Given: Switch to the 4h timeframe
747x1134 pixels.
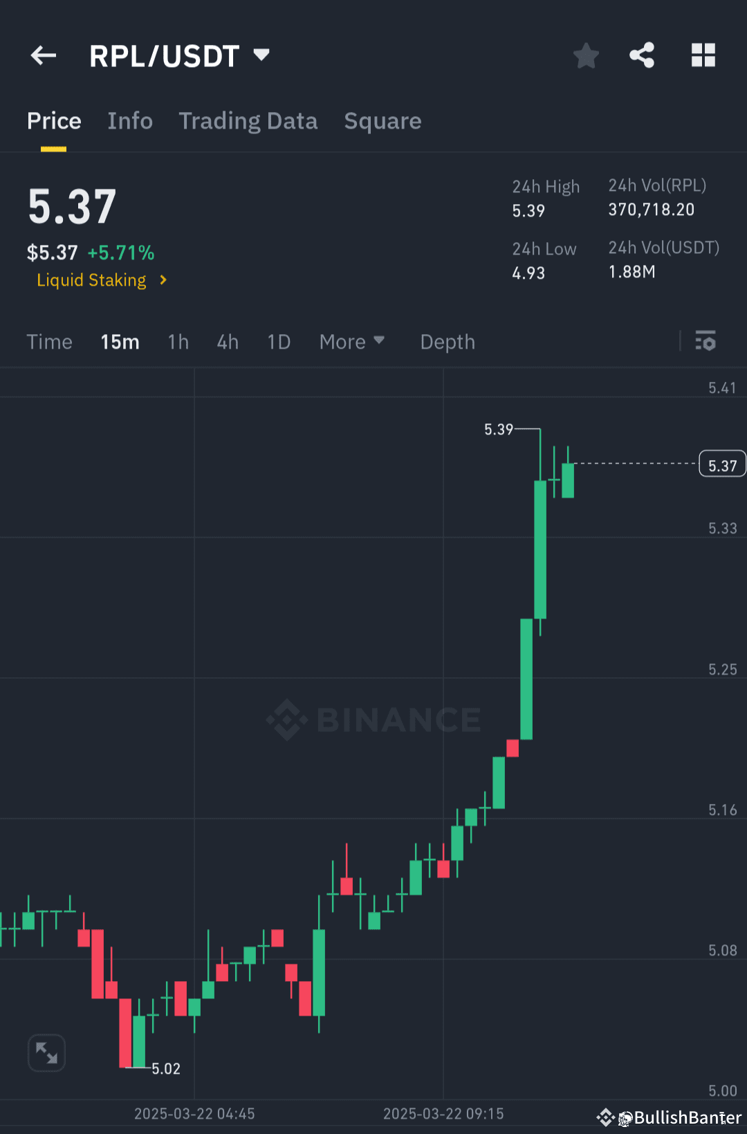Looking at the screenshot, I should 227,341.
